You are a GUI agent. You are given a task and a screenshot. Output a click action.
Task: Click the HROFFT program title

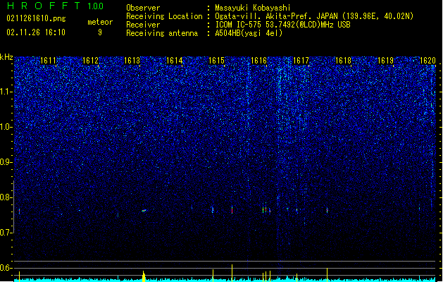(x=44, y=6)
